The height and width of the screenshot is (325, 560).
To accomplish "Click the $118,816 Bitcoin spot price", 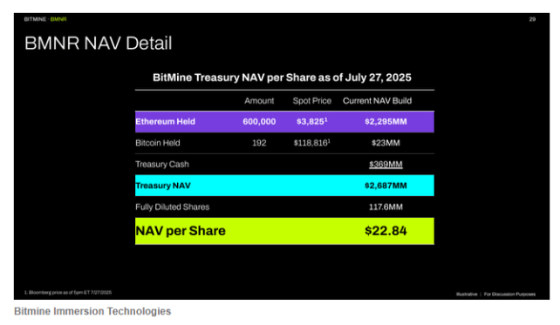I will point(311,143).
